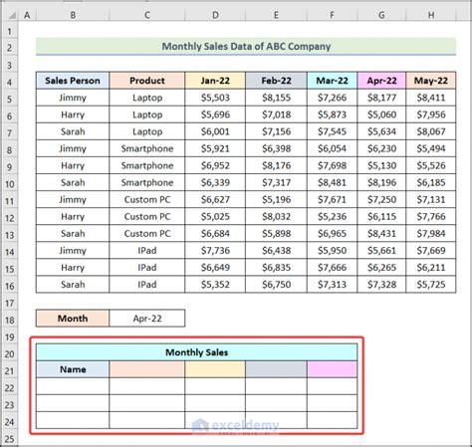Select the cell with $5,921

tap(215, 148)
